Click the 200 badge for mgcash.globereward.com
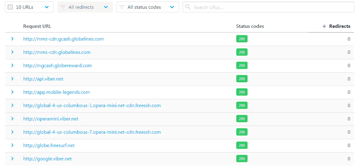Viewport: 361px width, 167px height. (x=242, y=65)
